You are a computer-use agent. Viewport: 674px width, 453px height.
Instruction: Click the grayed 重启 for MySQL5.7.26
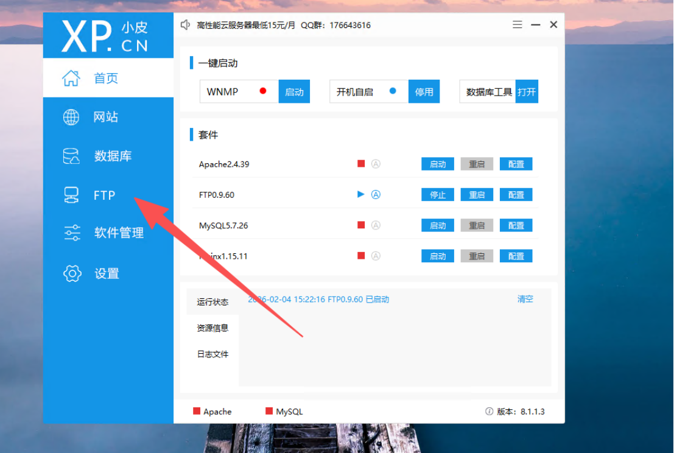click(477, 225)
